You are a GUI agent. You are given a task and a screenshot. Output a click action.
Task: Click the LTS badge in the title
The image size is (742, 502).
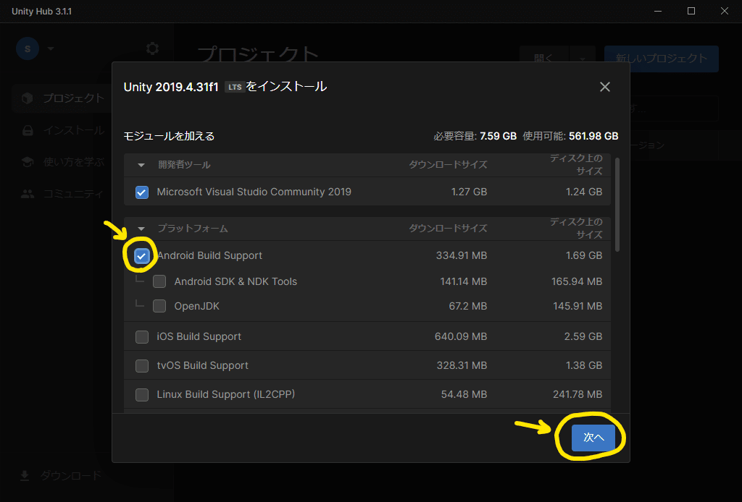(x=235, y=87)
